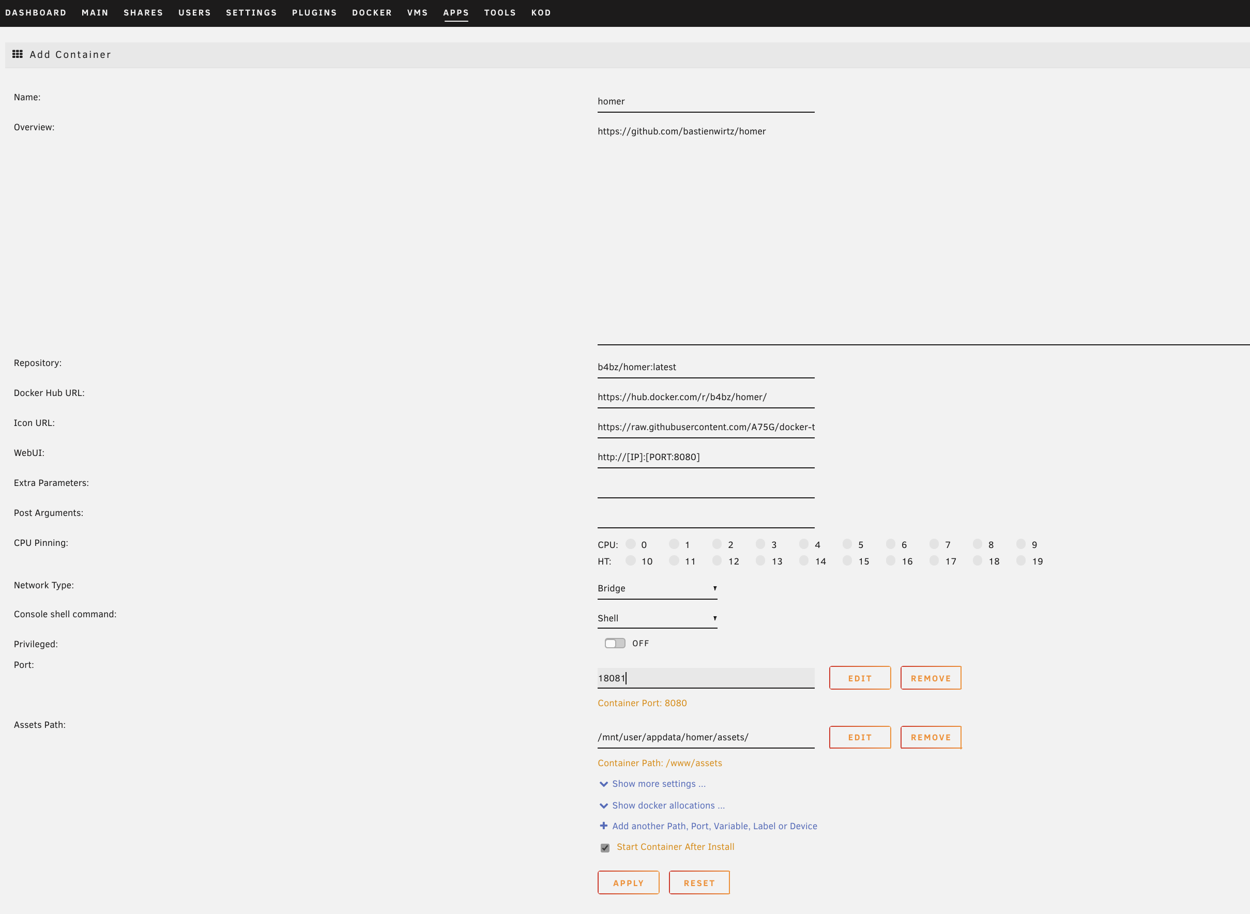
Task: Click Edit next to the Port field
Action: pyautogui.click(x=860, y=678)
